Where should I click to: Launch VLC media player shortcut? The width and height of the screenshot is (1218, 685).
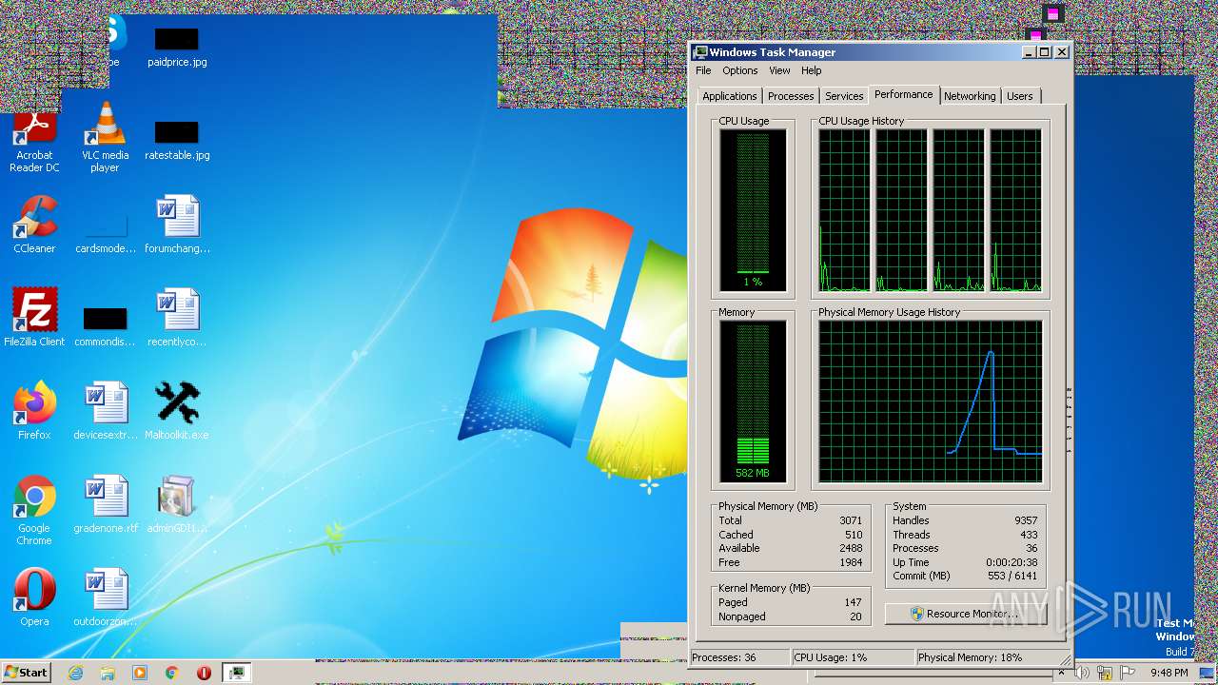[x=105, y=139]
